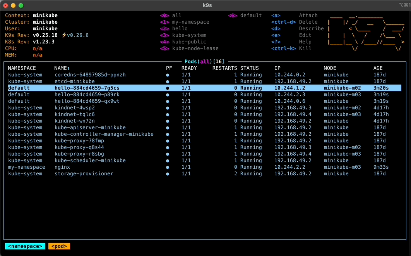Image resolution: width=411 pixels, height=256 pixels.
Task: Click the Kill command hint
Action: [291, 48]
